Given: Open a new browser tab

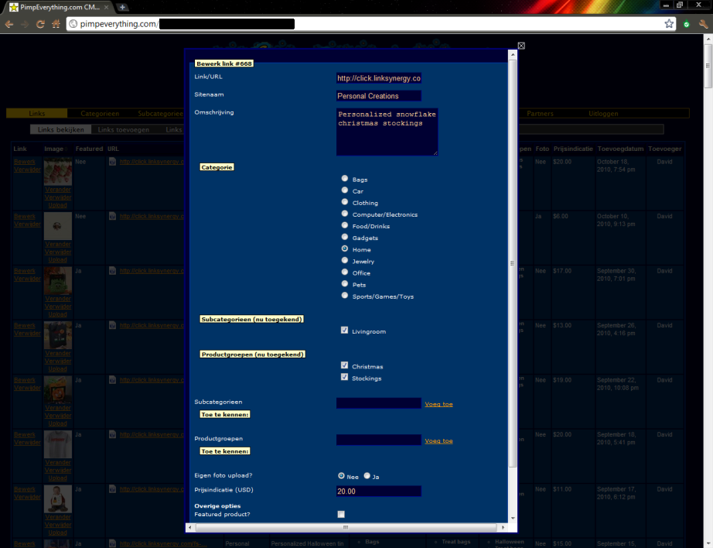Looking at the screenshot, I should coord(123,7).
